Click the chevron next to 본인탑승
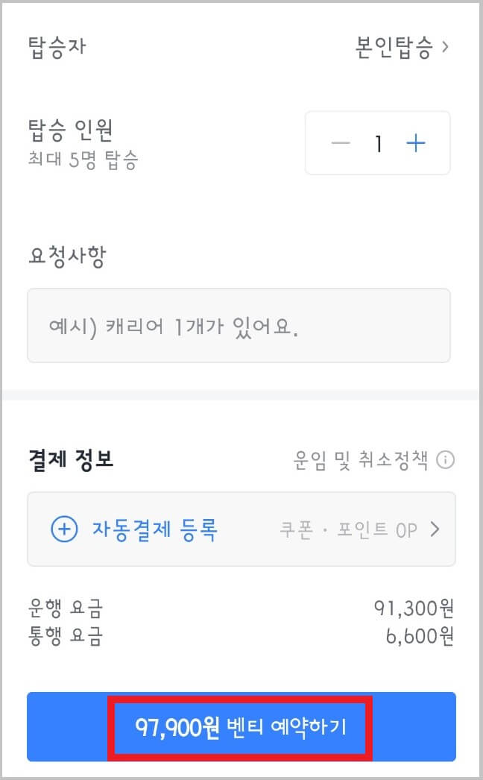This screenshot has width=483, height=780. point(446,46)
